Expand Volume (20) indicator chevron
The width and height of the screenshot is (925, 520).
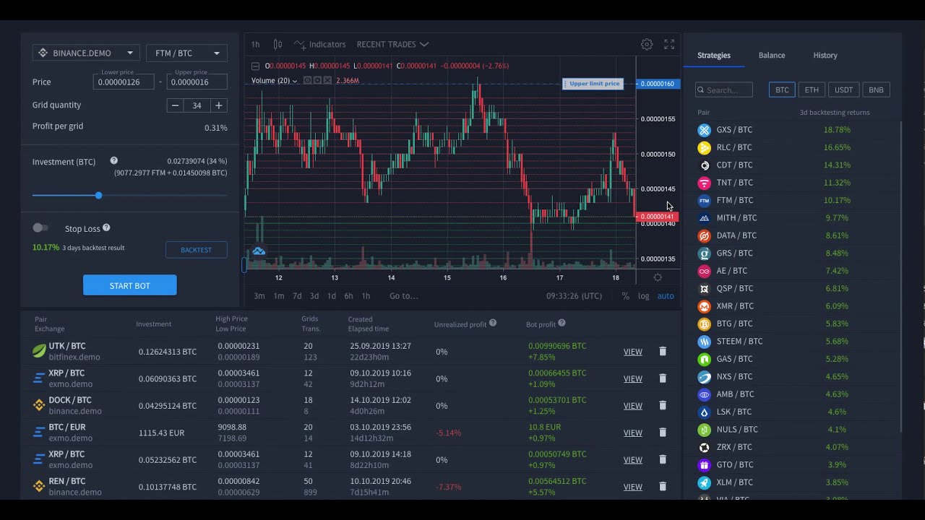pyautogui.click(x=295, y=81)
